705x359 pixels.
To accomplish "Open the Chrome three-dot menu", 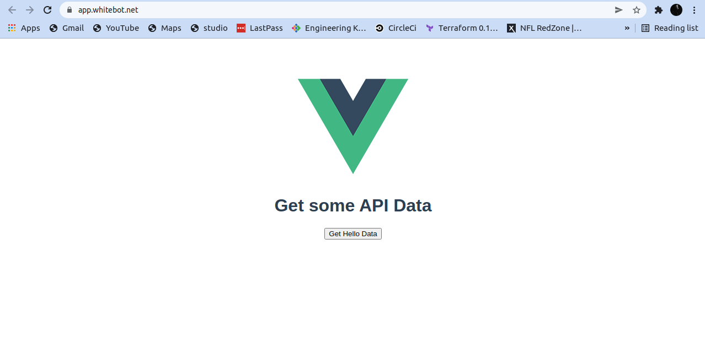I will (694, 10).
